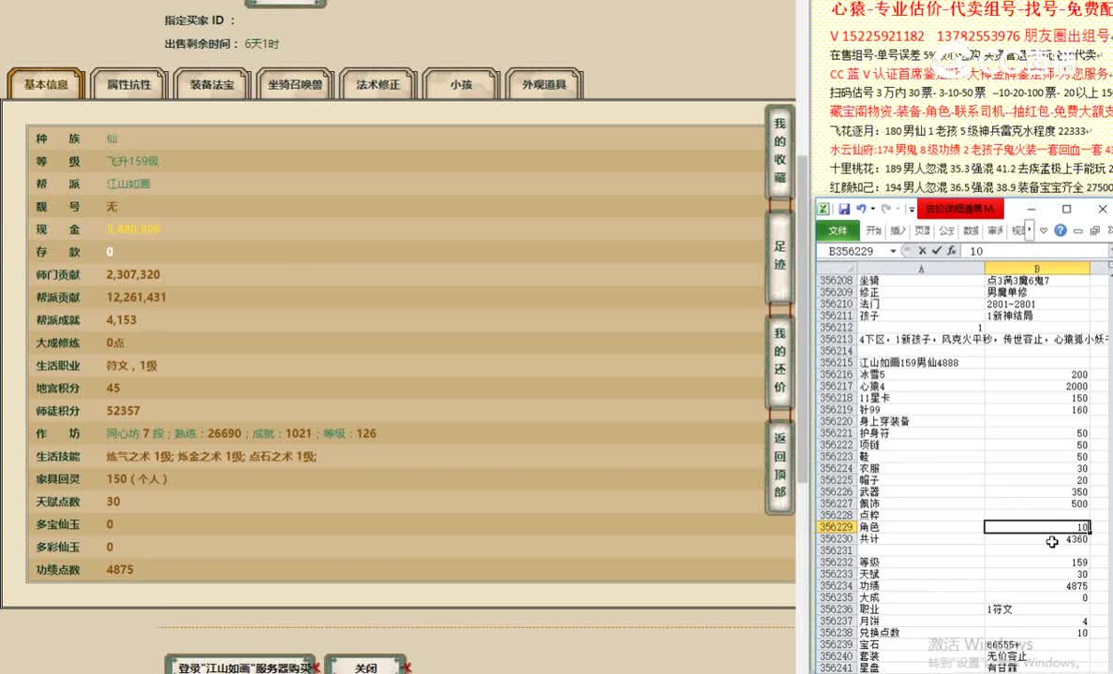The width and height of the screenshot is (1113, 674).
Task: Confirm entry with the green checkmark icon
Action: [x=938, y=250]
